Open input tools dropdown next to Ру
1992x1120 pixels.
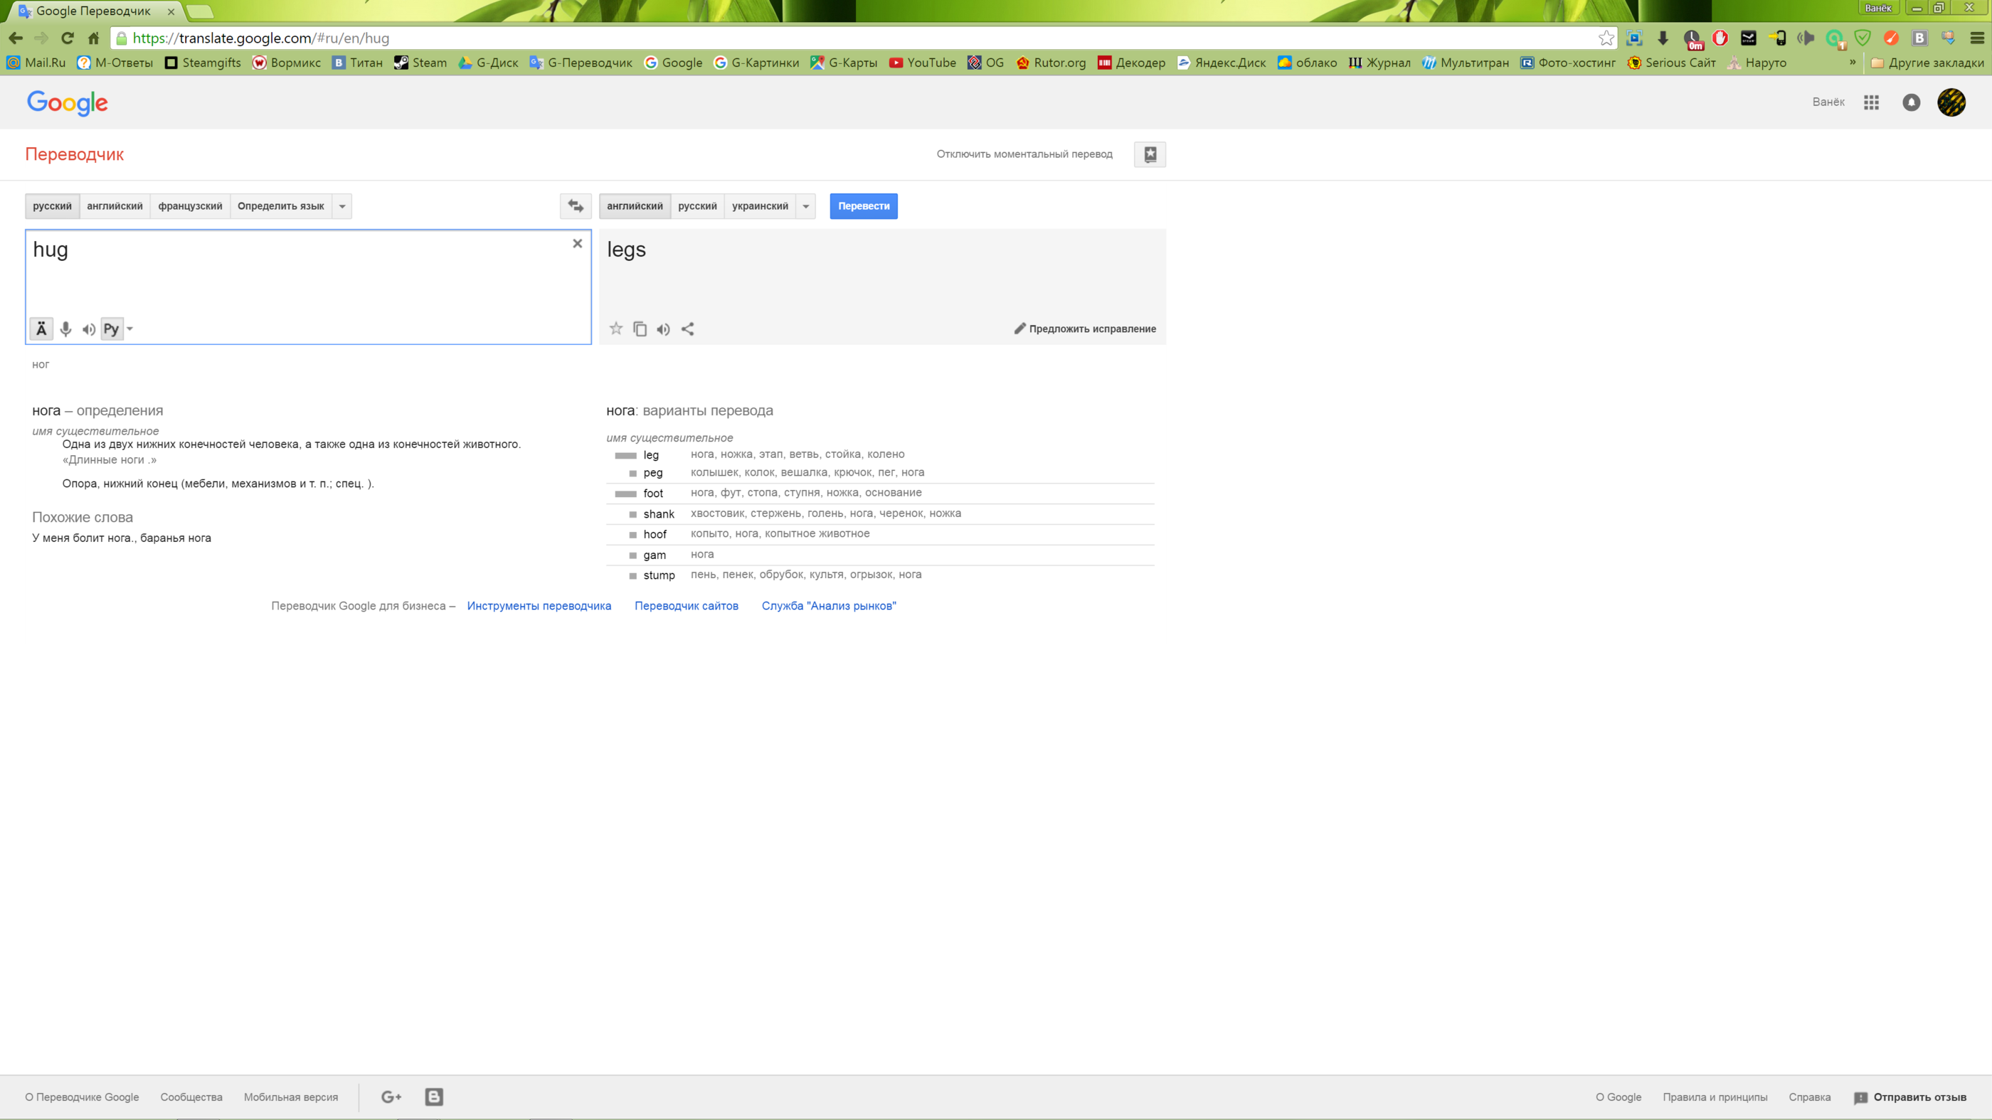pos(130,329)
